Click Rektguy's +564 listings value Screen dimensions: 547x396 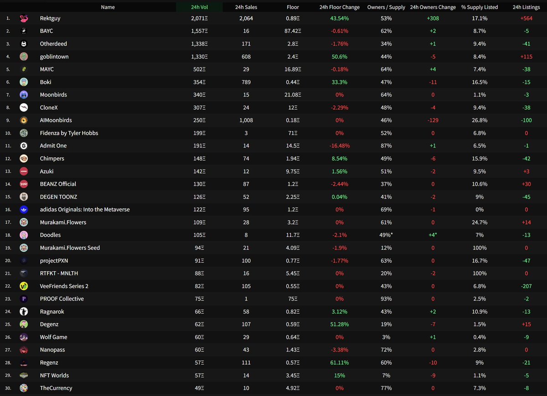pos(526,18)
